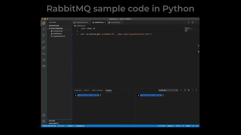Viewport: 241px width, 135px height.
Task: Open the Explorer view in activity bar
Action: tap(44, 23)
